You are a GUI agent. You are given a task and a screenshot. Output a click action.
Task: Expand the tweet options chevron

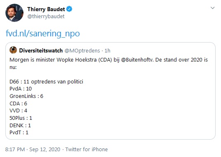click(x=212, y=8)
